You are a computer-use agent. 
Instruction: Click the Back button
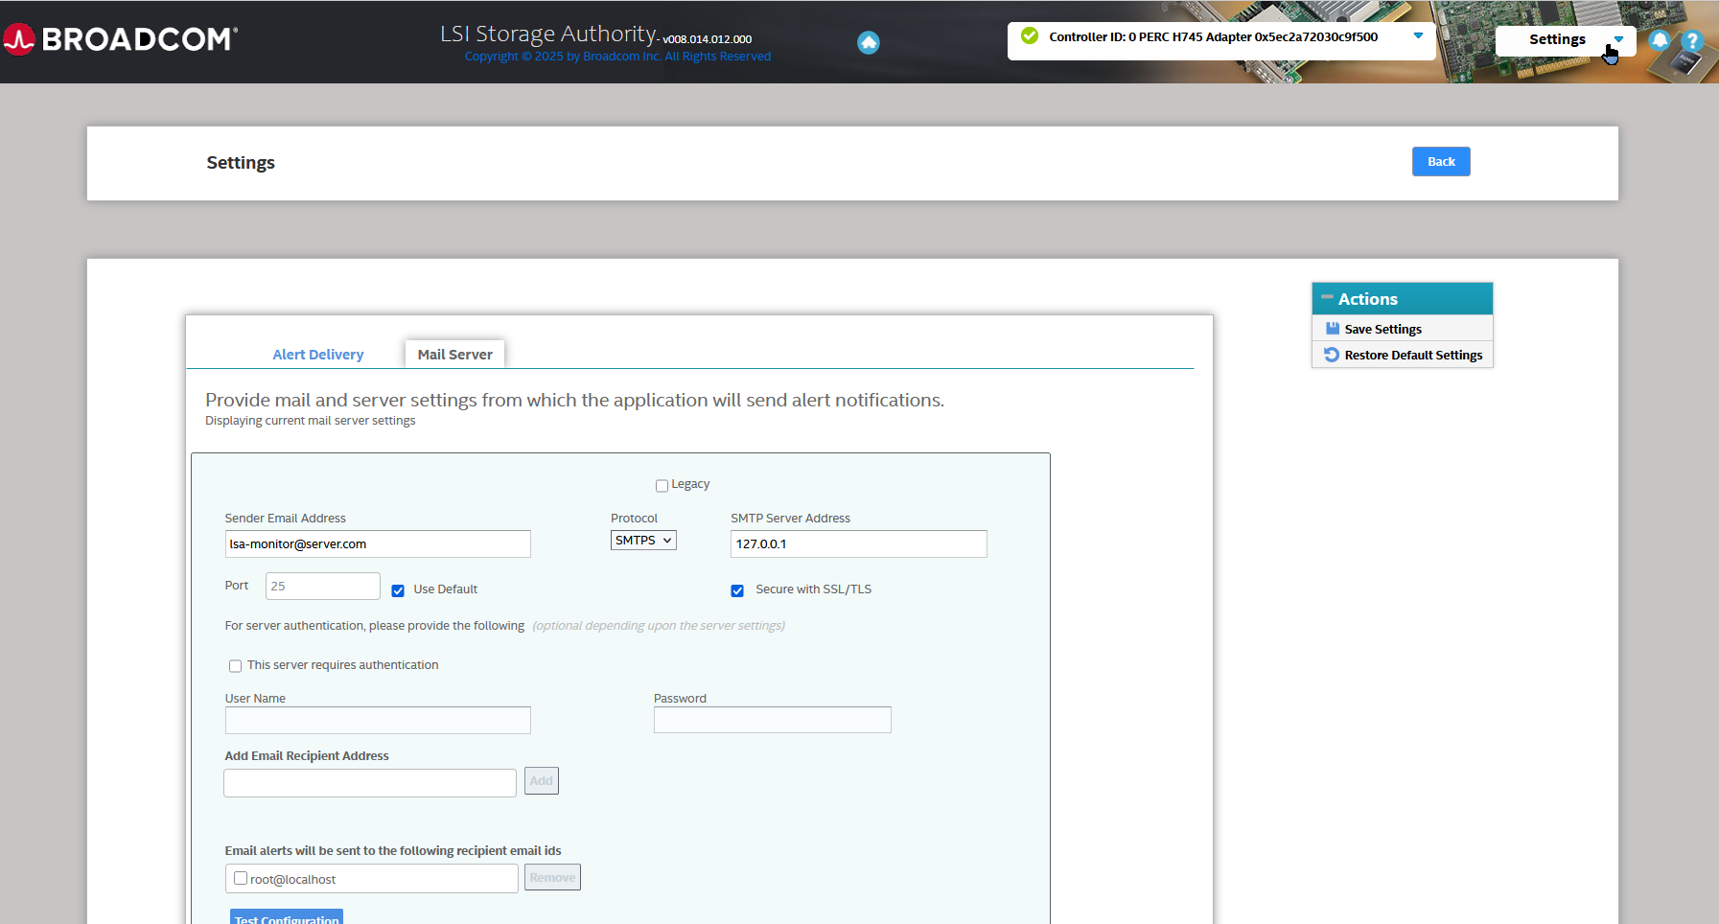coord(1440,161)
